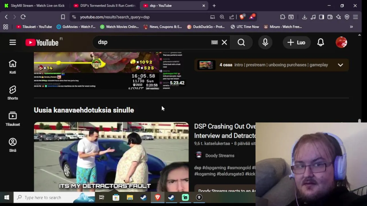
Task: Open the YouTube hamburger guide menu
Action: pos(13,42)
